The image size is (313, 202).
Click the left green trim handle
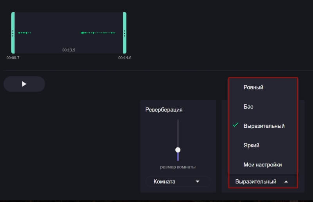pyautogui.click(x=13, y=33)
